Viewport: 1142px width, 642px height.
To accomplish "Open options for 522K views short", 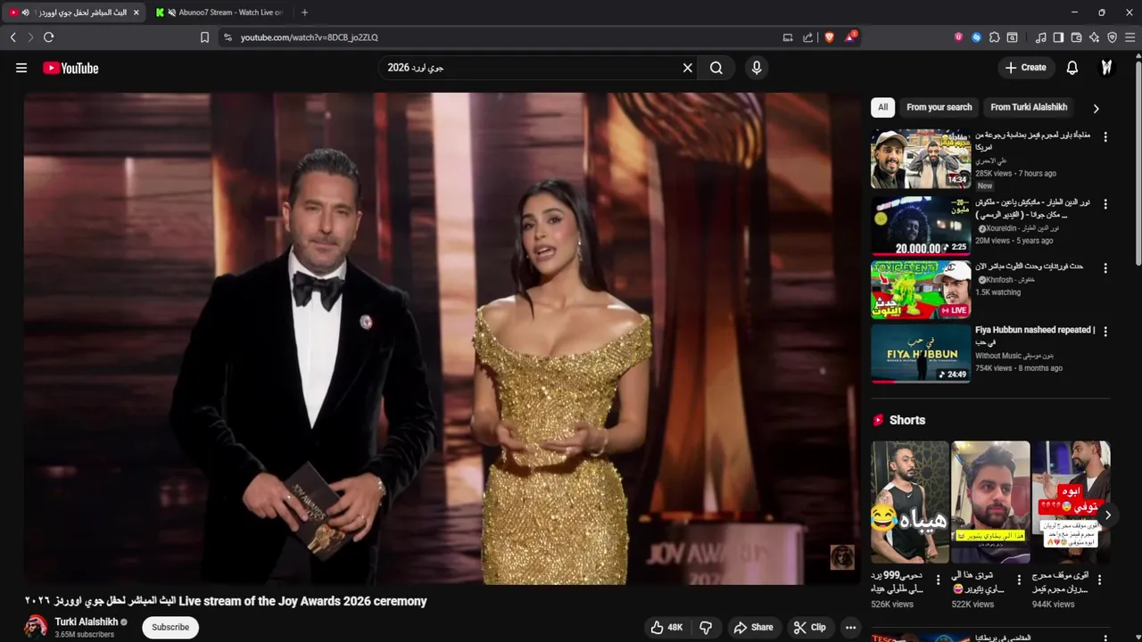I will tap(1019, 580).
